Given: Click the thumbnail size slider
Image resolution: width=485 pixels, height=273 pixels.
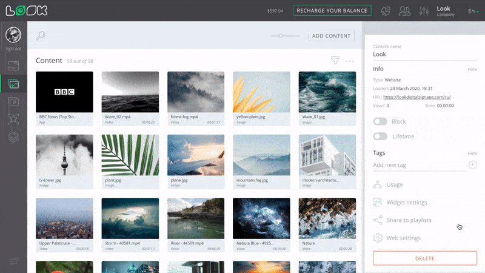Looking at the screenshot, I should [x=286, y=36].
